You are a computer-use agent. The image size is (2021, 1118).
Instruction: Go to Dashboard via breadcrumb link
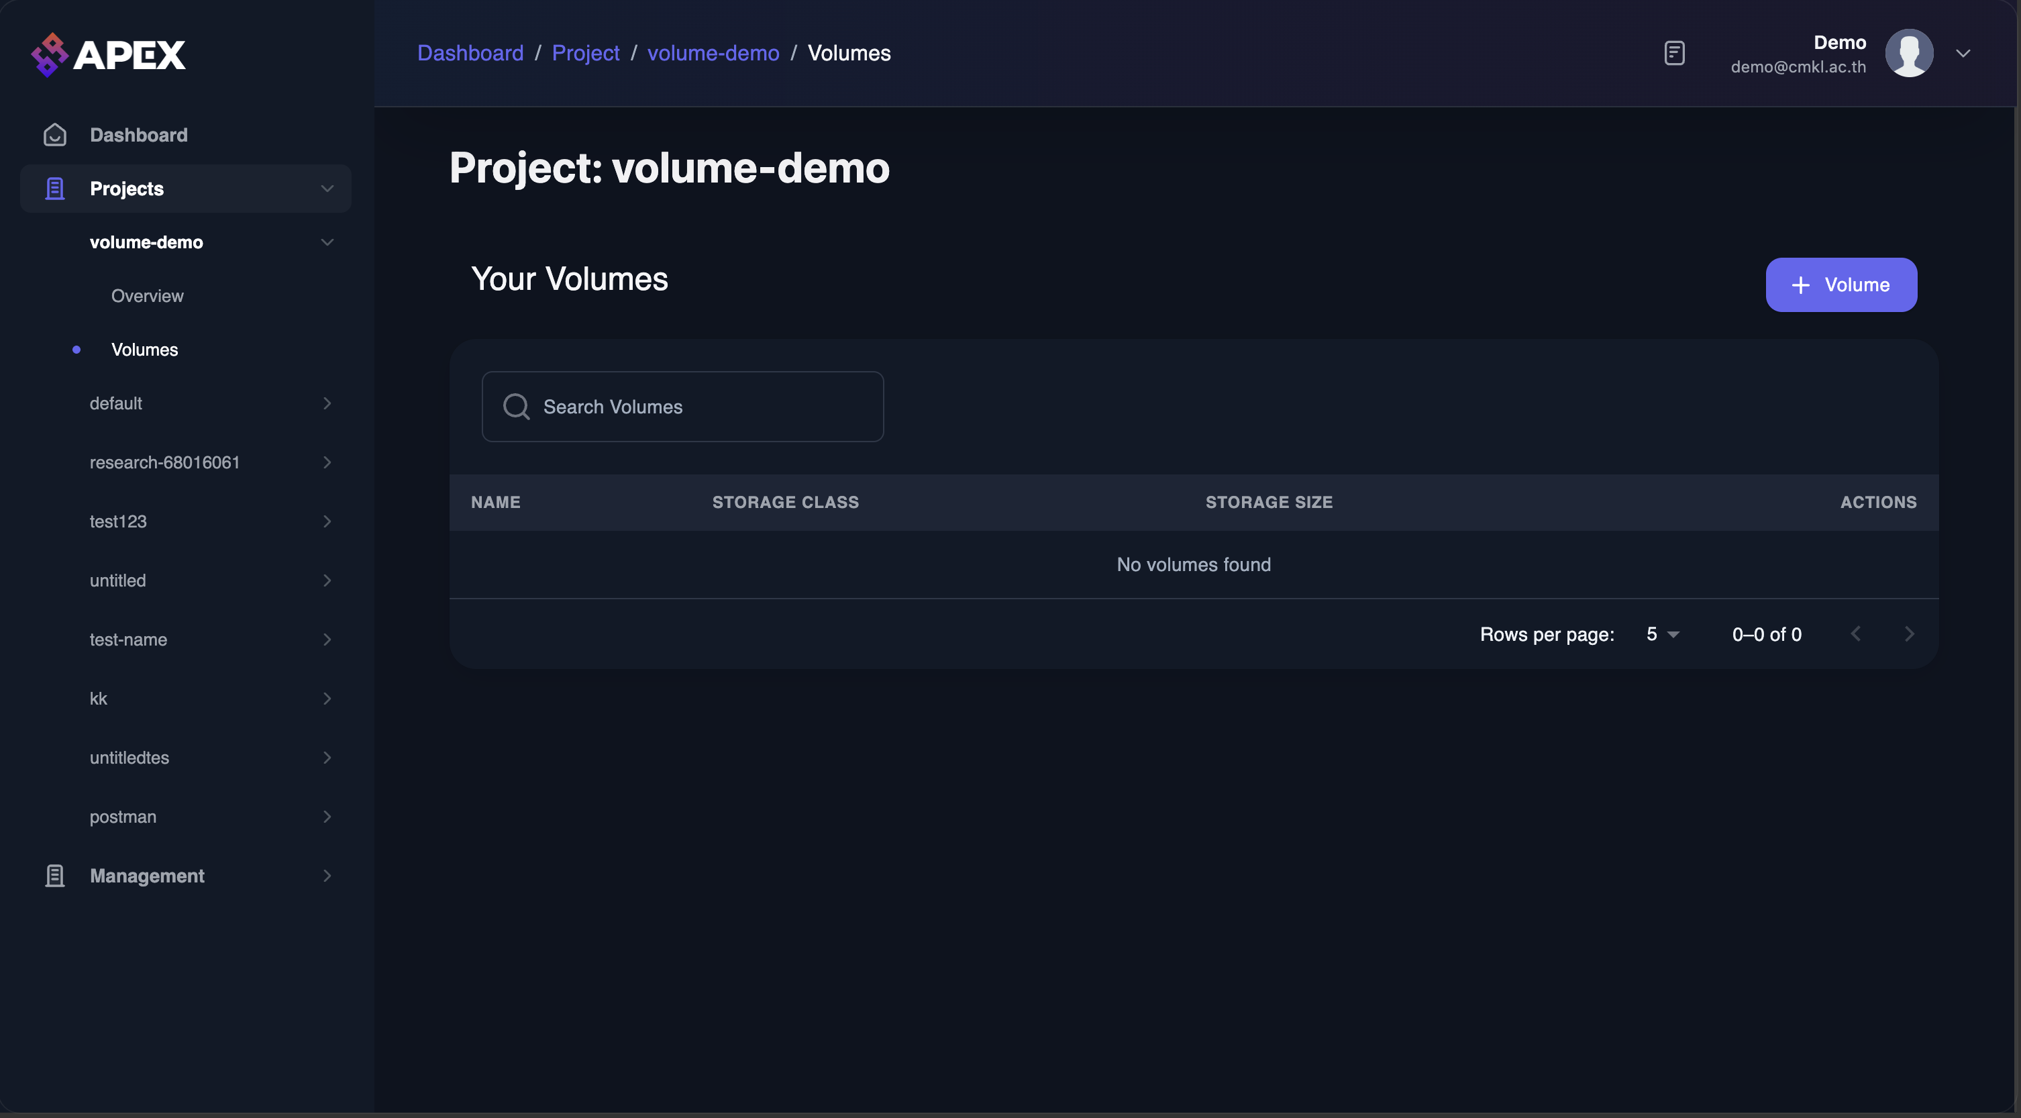[x=470, y=54]
